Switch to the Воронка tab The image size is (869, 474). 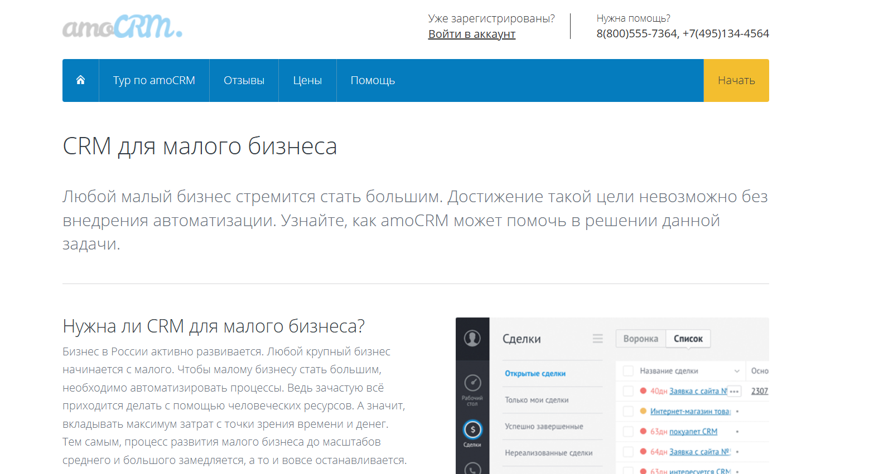(641, 339)
